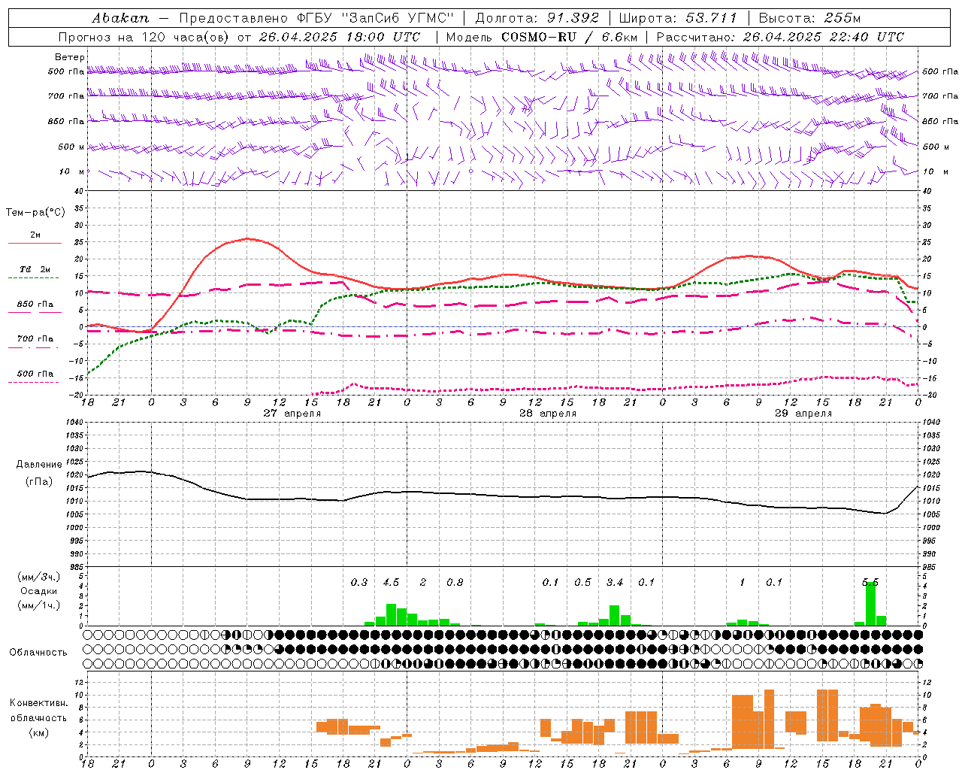This screenshot has height=770, width=962.
Task: Click the Td 2м legend label
Action: point(35,269)
